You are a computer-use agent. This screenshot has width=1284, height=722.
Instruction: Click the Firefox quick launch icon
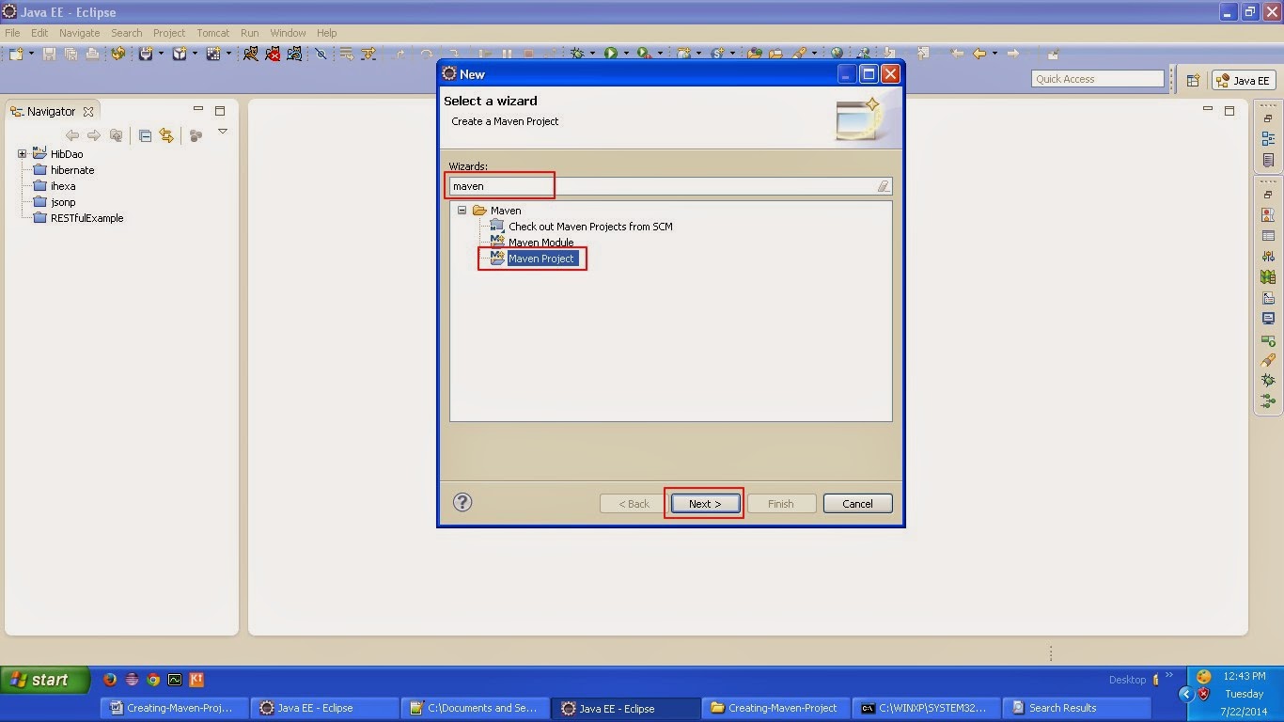109,680
